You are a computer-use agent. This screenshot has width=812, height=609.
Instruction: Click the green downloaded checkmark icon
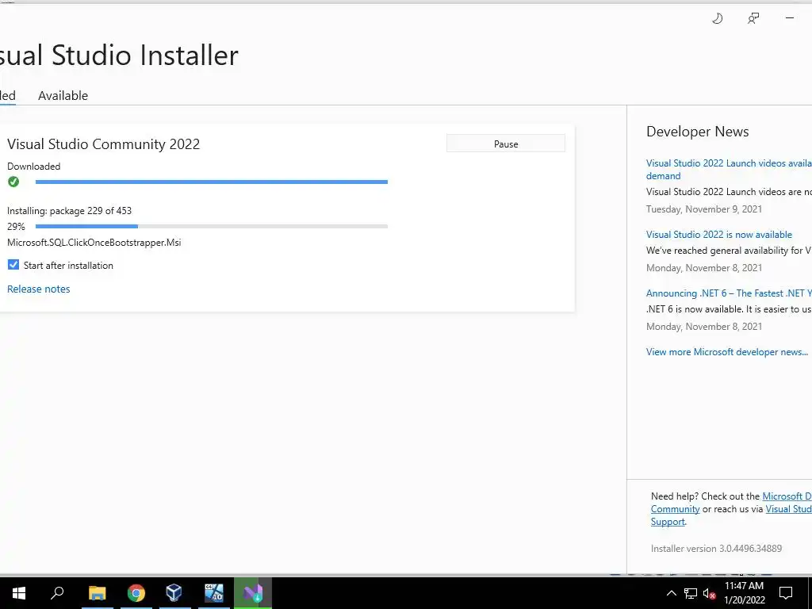[13, 182]
